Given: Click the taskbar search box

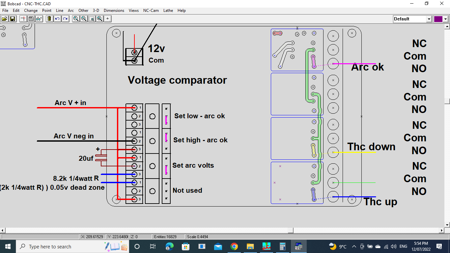Looking at the screenshot, I should [72, 246].
